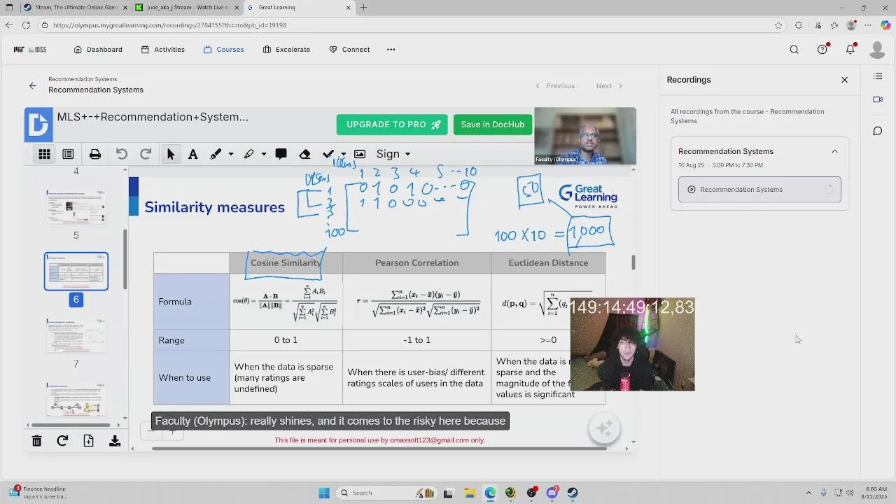Select the arrow pointer tool
This screenshot has width=896, height=504.
[x=171, y=154]
